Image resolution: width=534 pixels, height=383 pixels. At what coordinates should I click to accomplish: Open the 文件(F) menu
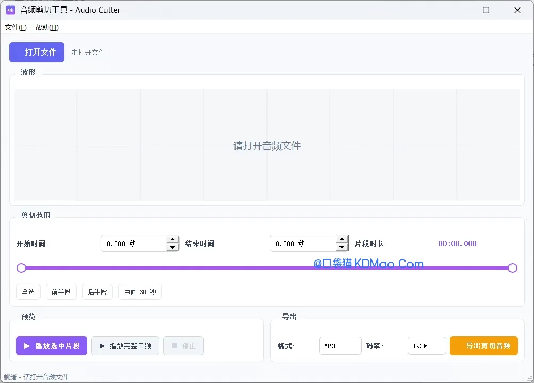15,27
